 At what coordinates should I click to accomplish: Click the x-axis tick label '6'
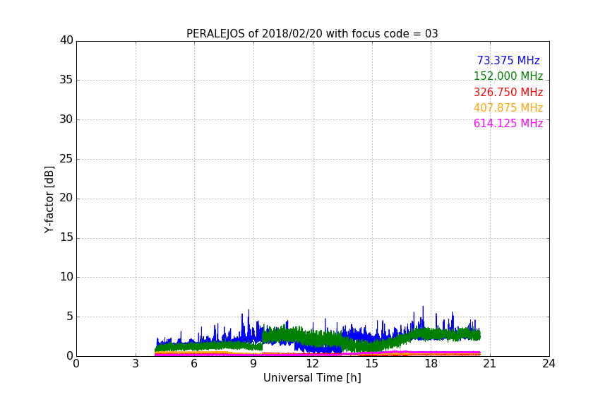tap(194, 364)
